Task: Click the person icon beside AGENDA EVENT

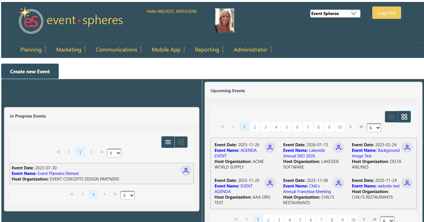Action: pos(270,147)
